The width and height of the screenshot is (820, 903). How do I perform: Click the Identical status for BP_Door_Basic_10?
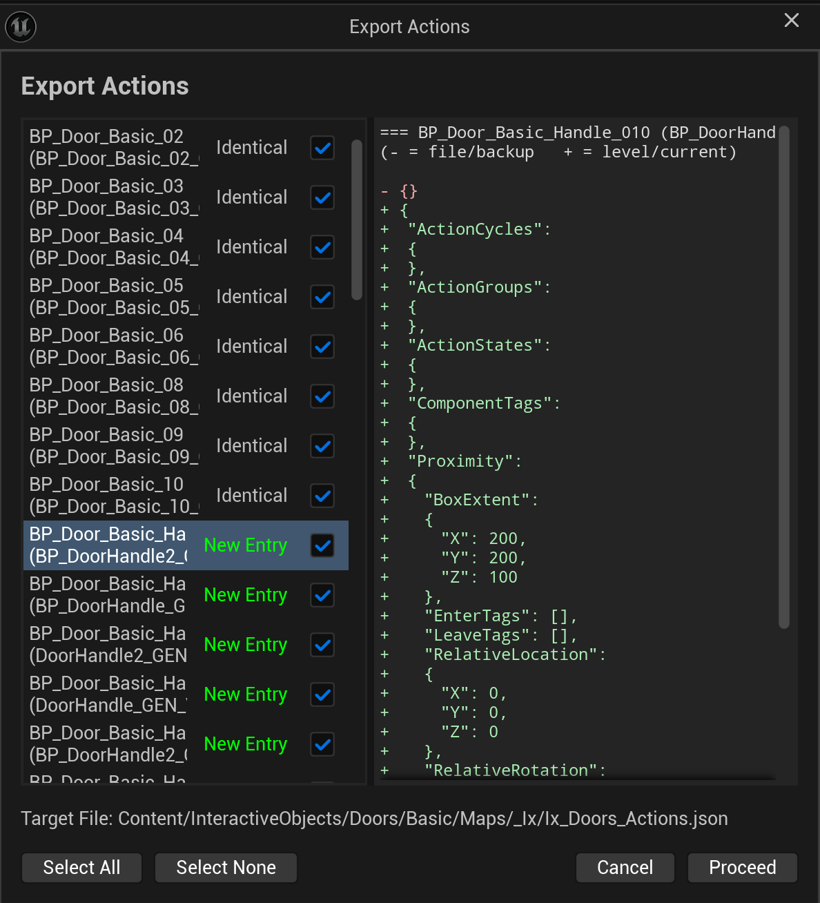(x=251, y=496)
